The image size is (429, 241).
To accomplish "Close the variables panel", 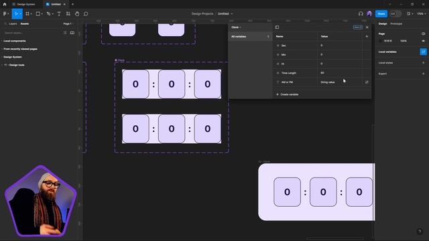I will (367, 27).
